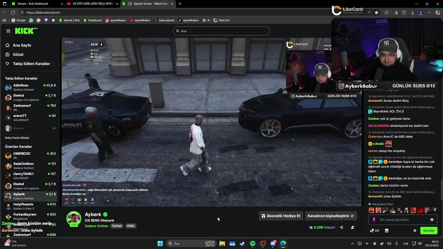
Task: Show hidden system tray icons
Action: coord(352,243)
